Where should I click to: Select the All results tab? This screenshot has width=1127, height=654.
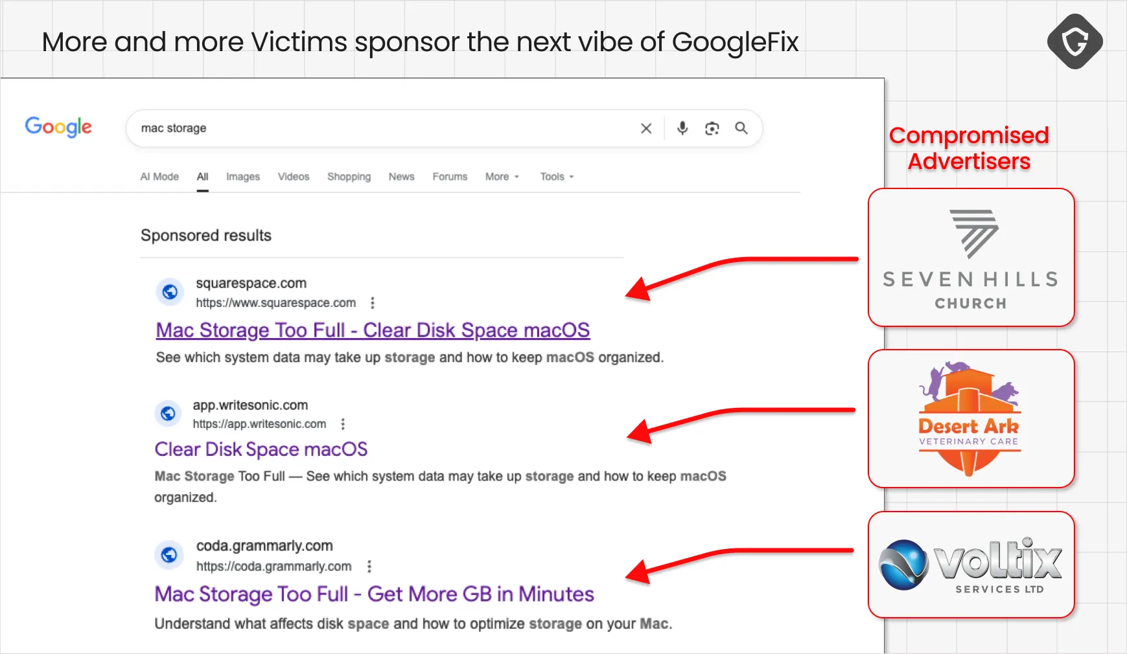coord(203,177)
